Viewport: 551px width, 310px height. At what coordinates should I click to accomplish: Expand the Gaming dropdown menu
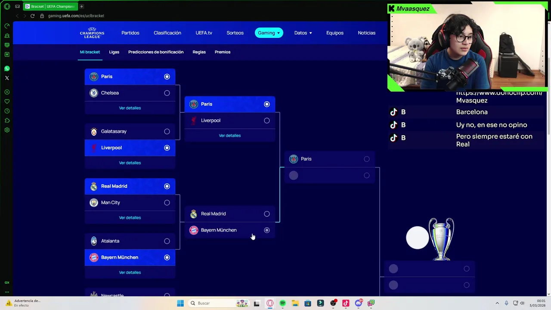tap(269, 33)
